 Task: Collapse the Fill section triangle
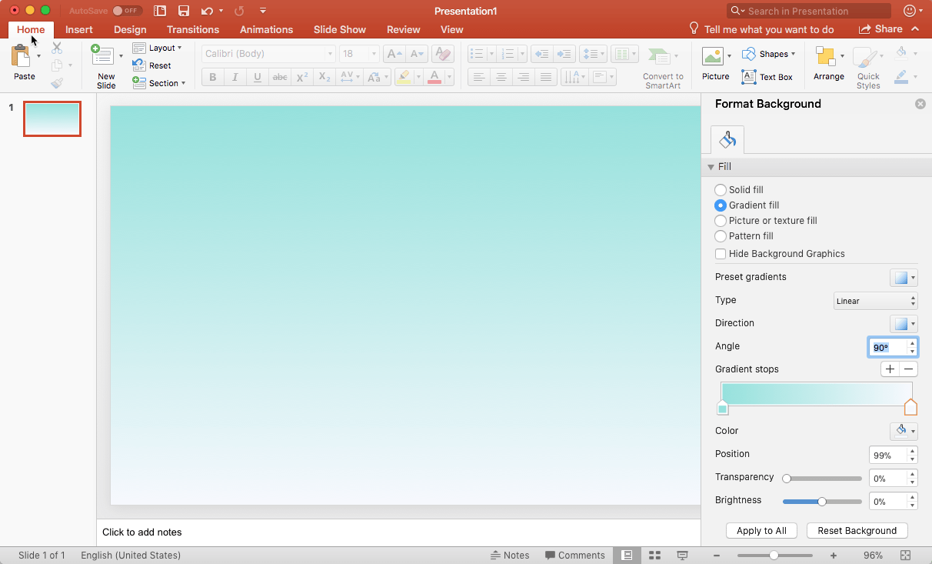pyautogui.click(x=711, y=167)
